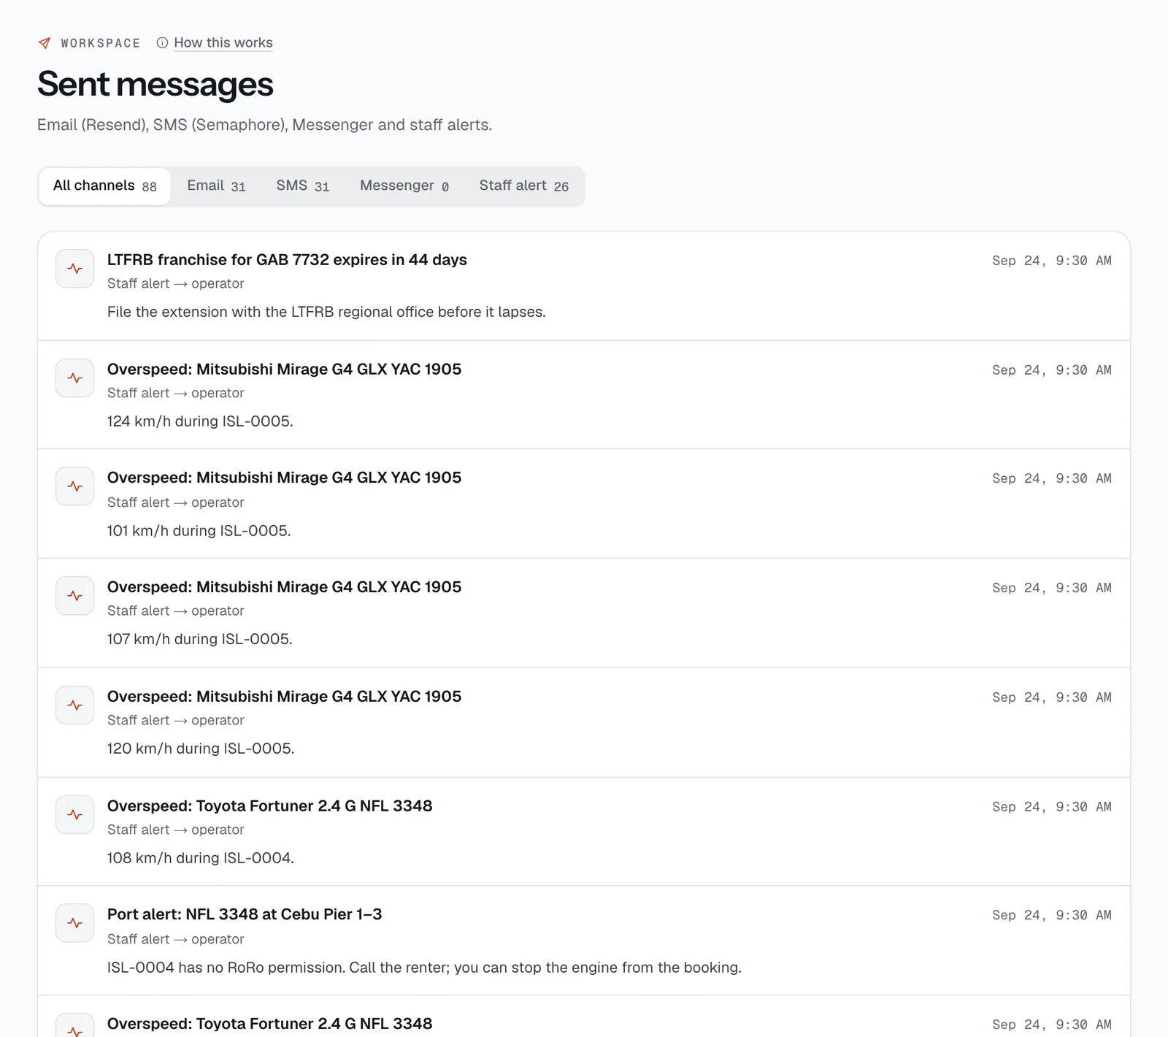Click the Overspeed title above 124 km/h
Viewport: 1168px width, 1037px height.
284,370
